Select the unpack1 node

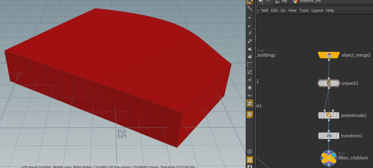(x=329, y=83)
